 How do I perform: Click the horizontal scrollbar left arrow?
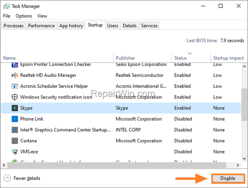pyautogui.click(x=4, y=165)
